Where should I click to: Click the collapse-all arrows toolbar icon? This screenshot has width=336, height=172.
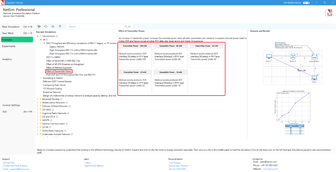pos(53,27)
